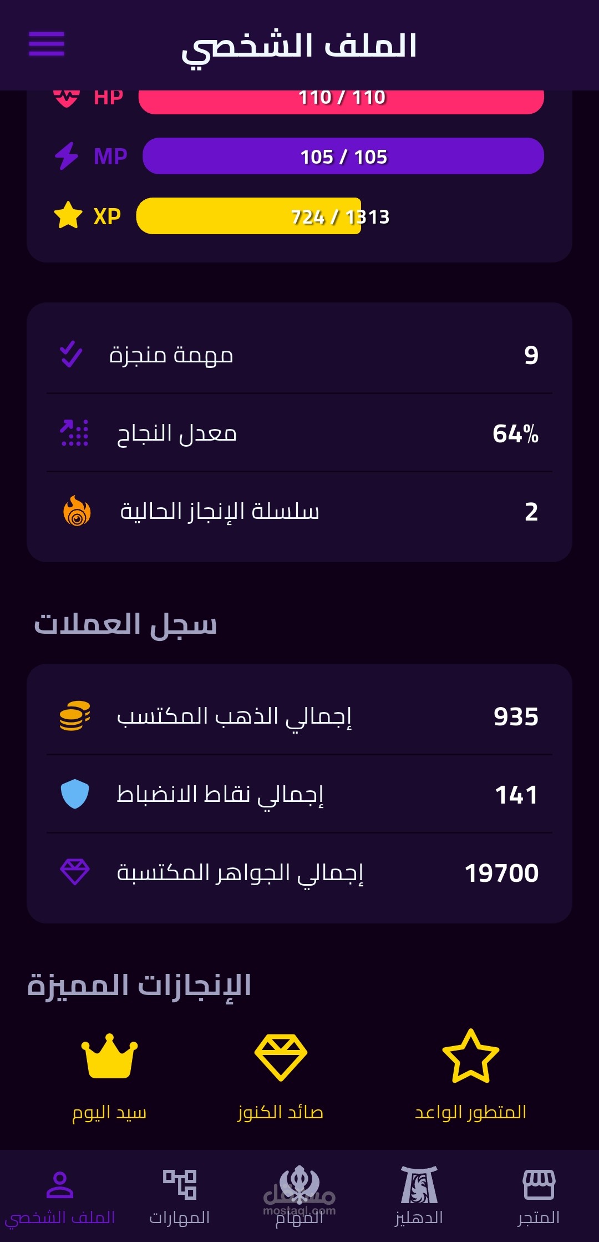Tap the star achievement icon

pyautogui.click(x=470, y=1056)
